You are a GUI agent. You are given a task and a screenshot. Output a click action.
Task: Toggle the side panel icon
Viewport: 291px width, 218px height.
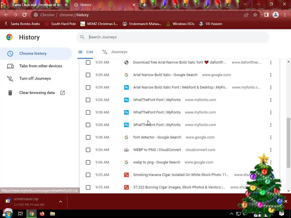click(267, 15)
